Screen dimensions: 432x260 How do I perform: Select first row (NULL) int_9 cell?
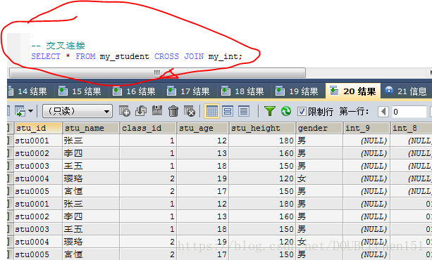(x=366, y=141)
